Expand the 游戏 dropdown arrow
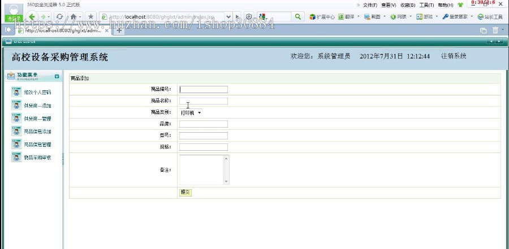 (437, 16)
